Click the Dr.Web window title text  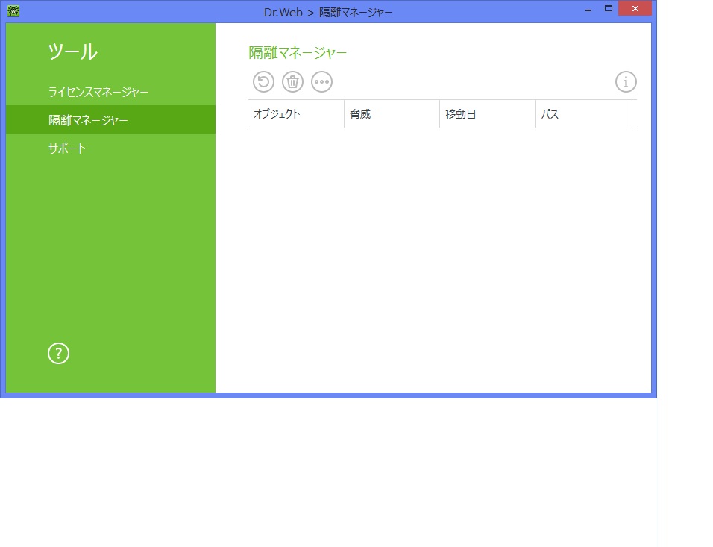[x=328, y=12]
